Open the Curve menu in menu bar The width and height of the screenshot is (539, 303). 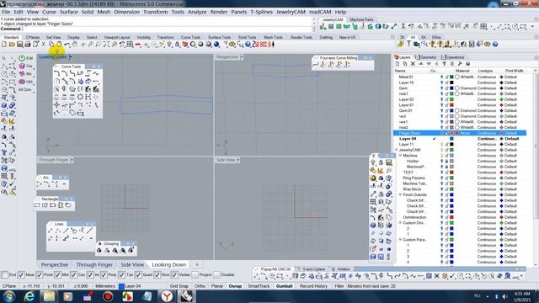pos(49,12)
